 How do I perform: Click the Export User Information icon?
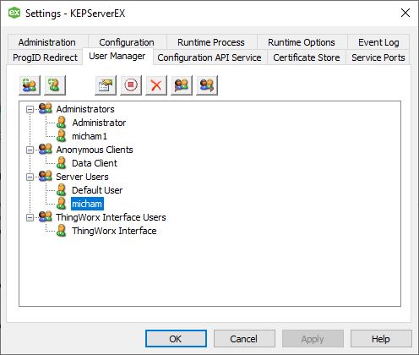tap(207, 85)
